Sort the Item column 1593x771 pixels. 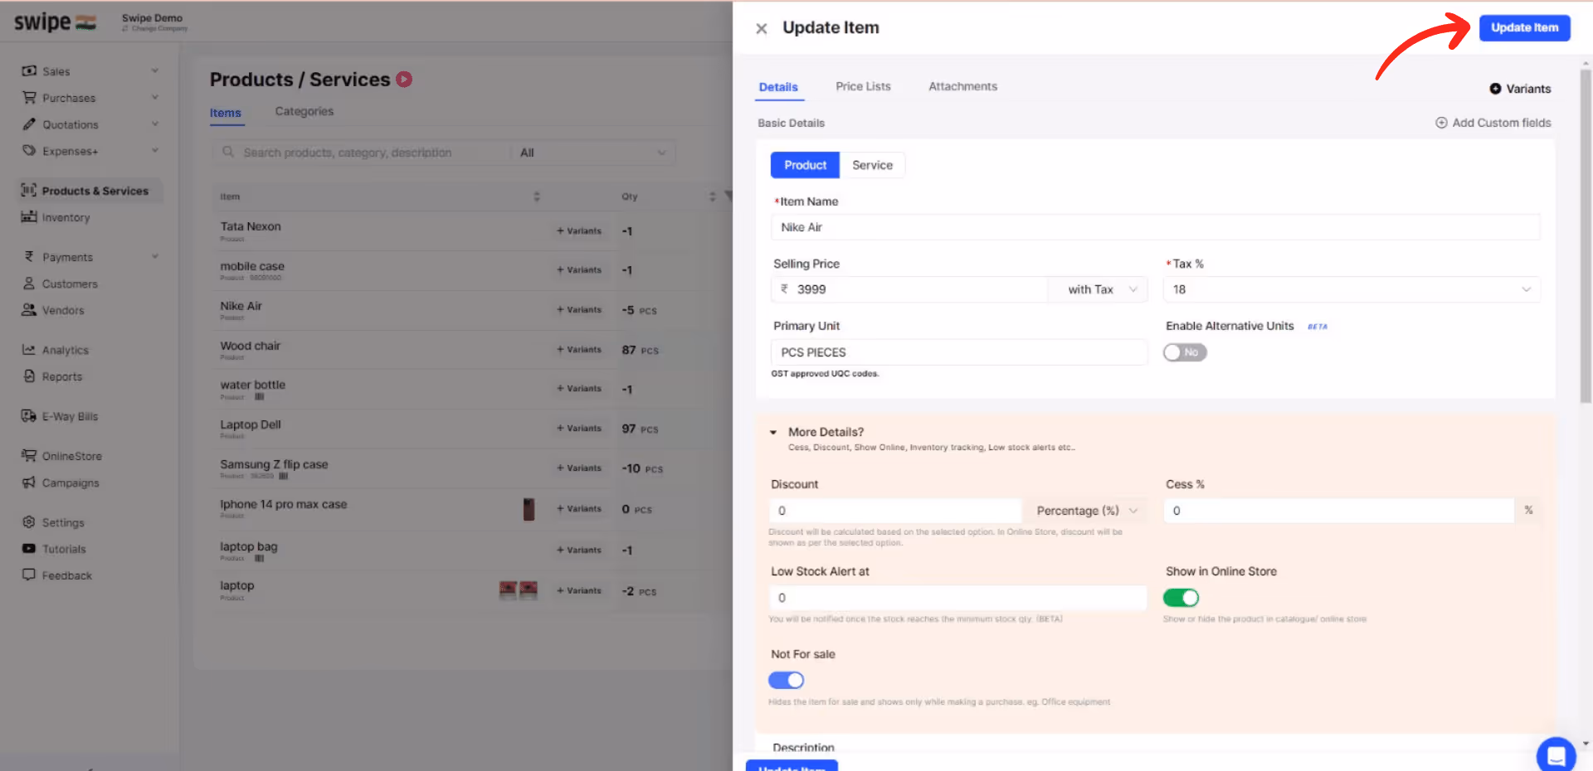point(537,196)
